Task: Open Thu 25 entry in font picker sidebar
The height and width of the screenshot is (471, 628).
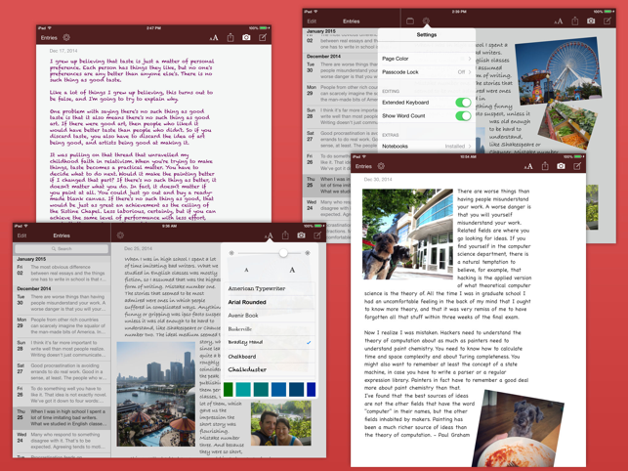Action: [x=62, y=417]
